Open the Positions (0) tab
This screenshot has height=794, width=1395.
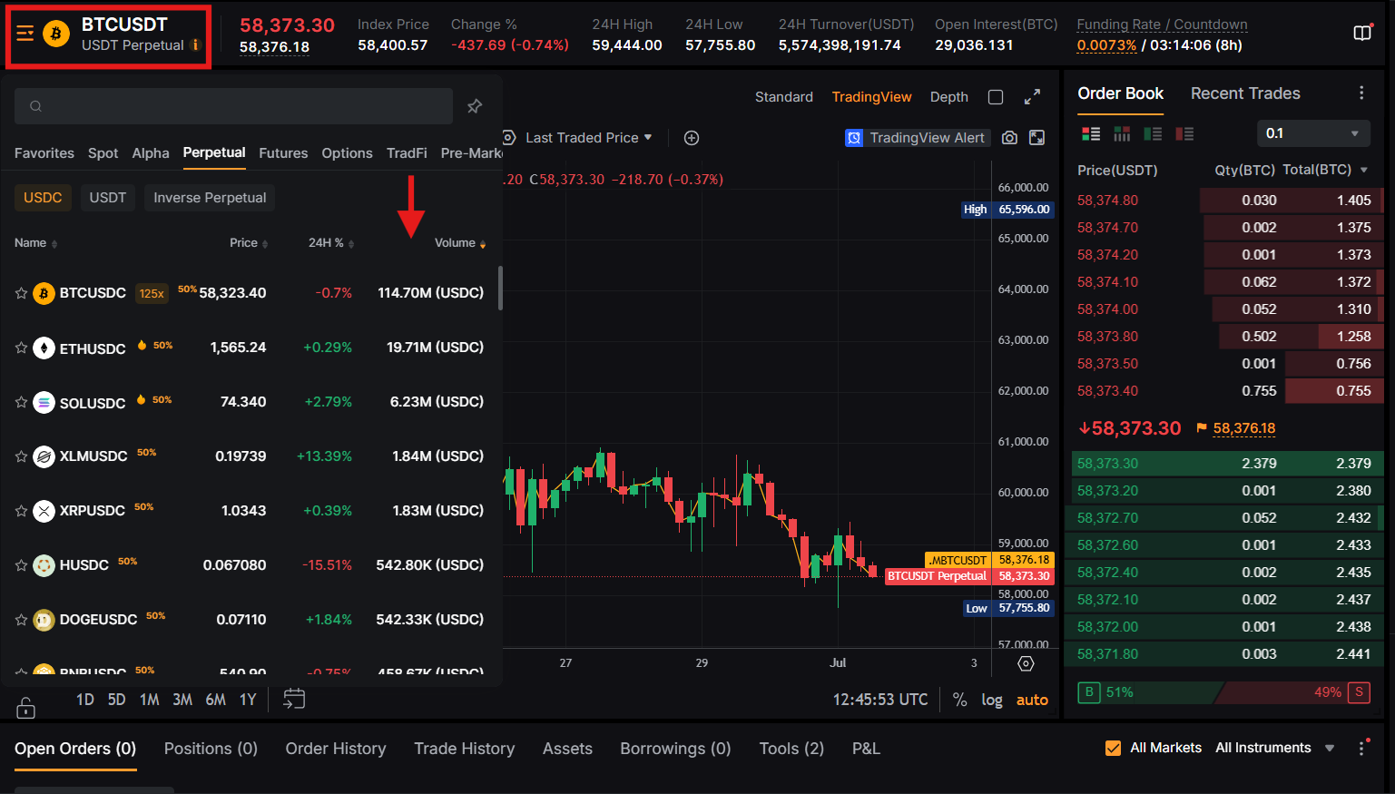211,749
